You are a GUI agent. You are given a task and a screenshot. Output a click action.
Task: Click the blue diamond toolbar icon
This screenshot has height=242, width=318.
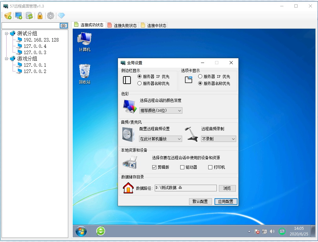click(61, 15)
